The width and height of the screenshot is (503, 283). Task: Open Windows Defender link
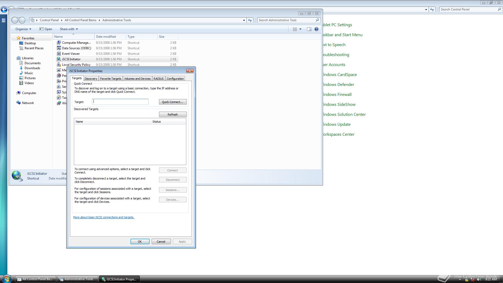338,85
